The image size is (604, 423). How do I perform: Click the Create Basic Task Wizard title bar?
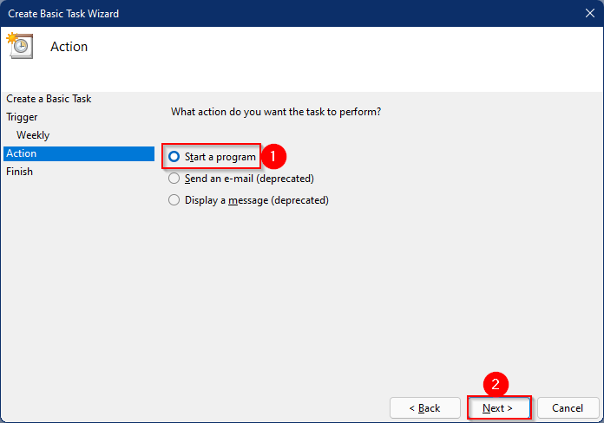[x=289, y=14]
